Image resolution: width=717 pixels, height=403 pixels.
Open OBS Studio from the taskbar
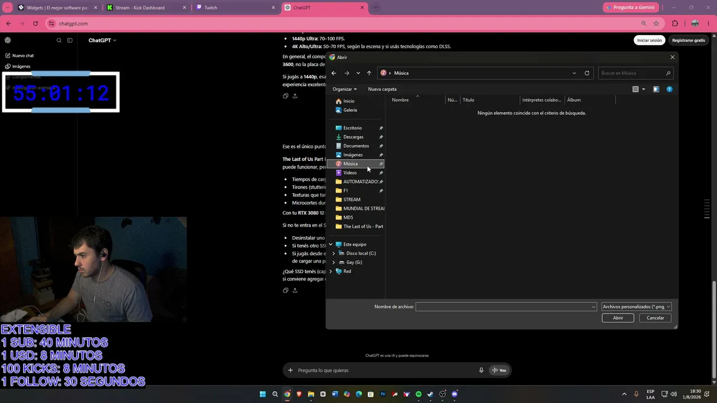tap(443, 394)
